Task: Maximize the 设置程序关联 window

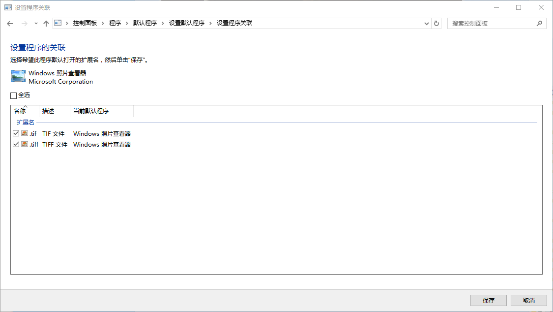Action: [519, 7]
